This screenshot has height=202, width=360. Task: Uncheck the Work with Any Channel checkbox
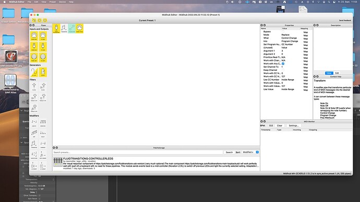pyautogui.click(x=283, y=64)
